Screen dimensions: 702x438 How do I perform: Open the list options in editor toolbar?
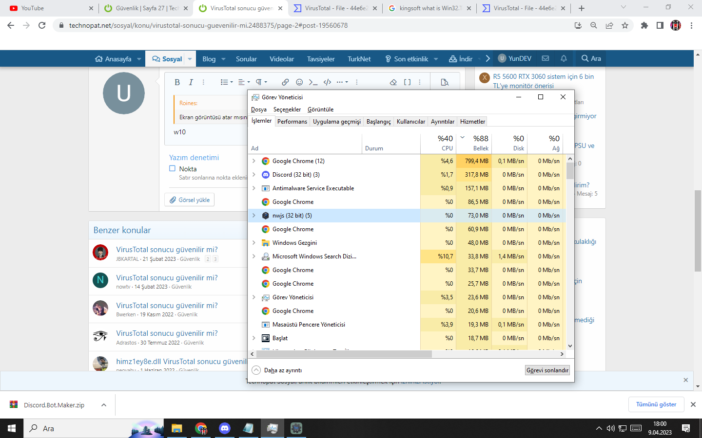226,82
